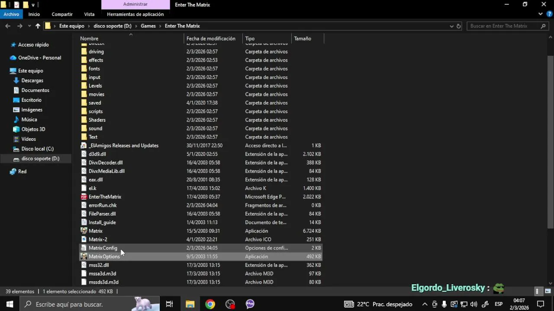554x311 pixels.
Task: Open the notification center icon
Action: pos(540,304)
